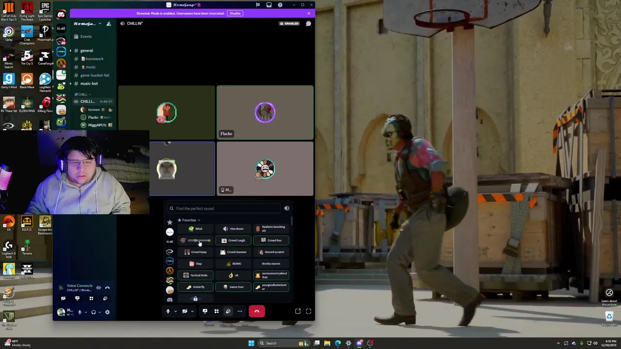Toggle camera in the call control bar
The height and width of the screenshot is (349, 621).
pos(184,311)
